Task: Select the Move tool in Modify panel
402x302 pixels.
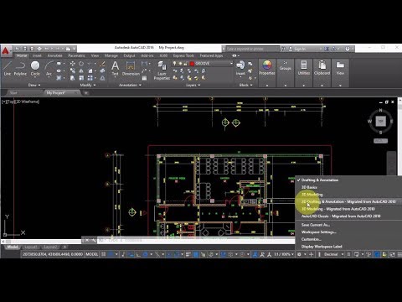Action: coord(73,64)
